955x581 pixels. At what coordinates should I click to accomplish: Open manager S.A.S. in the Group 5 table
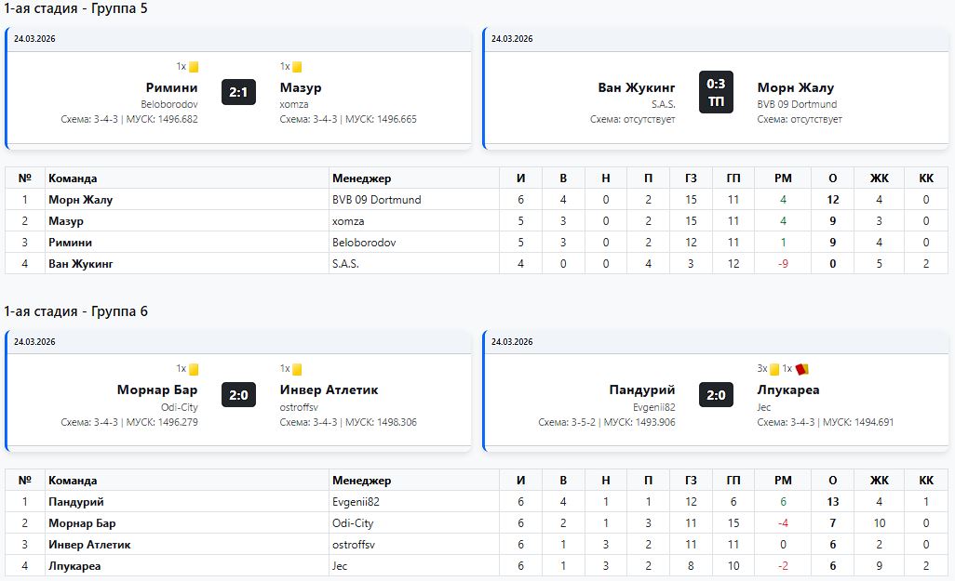coord(345,264)
